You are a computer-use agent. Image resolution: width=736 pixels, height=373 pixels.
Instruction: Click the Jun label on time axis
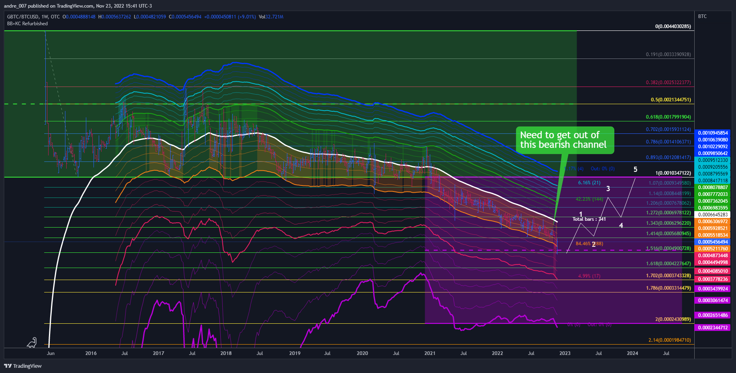(x=51, y=353)
